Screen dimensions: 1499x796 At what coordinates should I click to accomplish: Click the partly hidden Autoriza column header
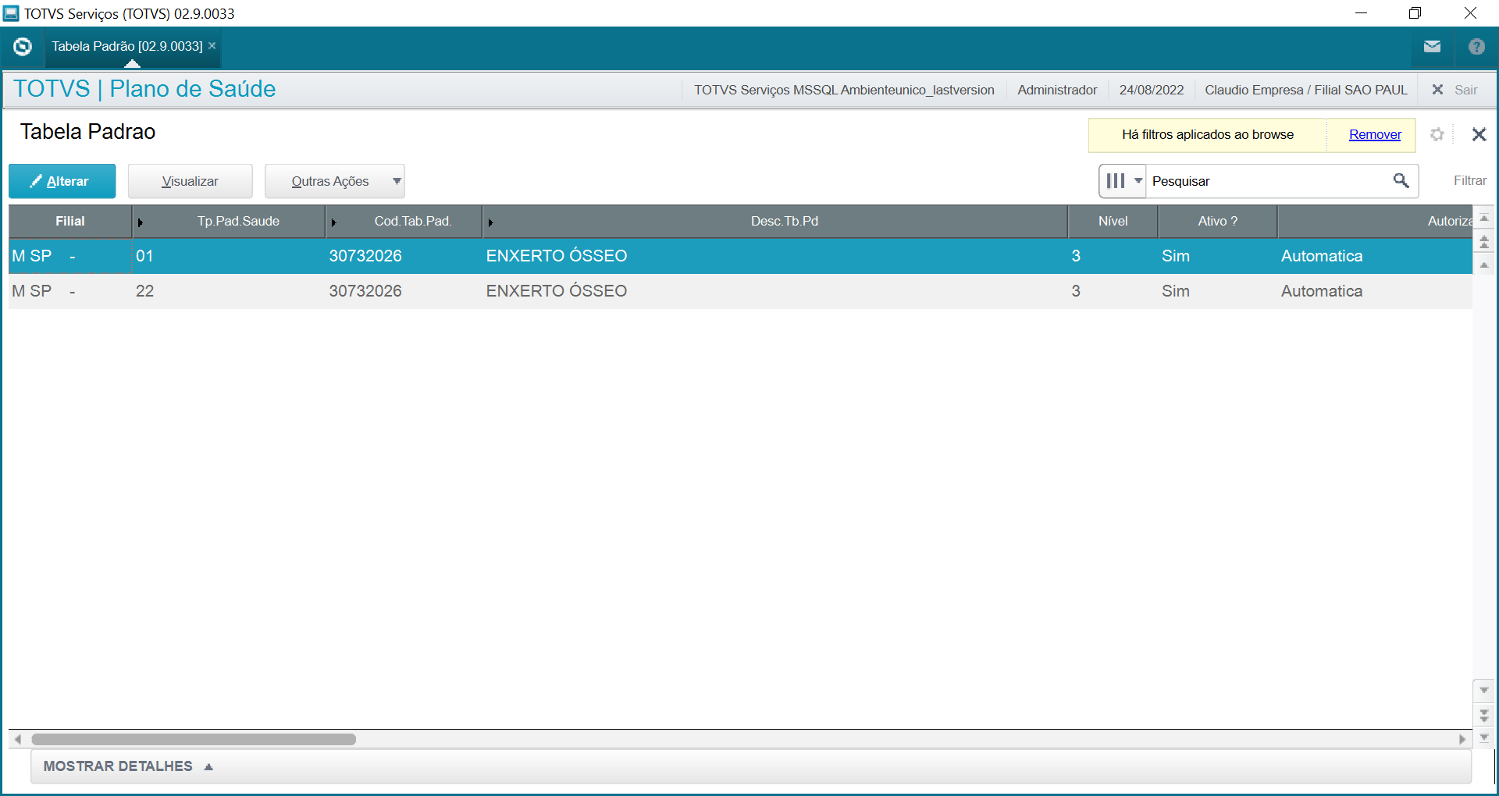(1376, 222)
